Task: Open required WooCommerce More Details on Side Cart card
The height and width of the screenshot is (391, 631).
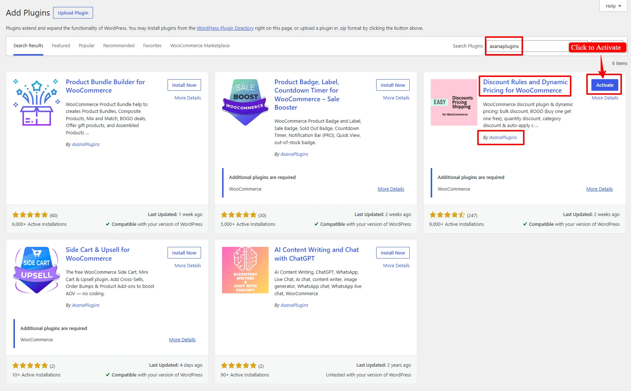Action: point(182,340)
